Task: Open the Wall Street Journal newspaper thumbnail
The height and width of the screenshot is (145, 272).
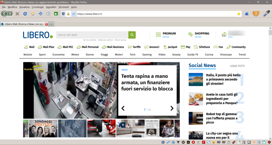Action: pyautogui.click(x=152, y=128)
